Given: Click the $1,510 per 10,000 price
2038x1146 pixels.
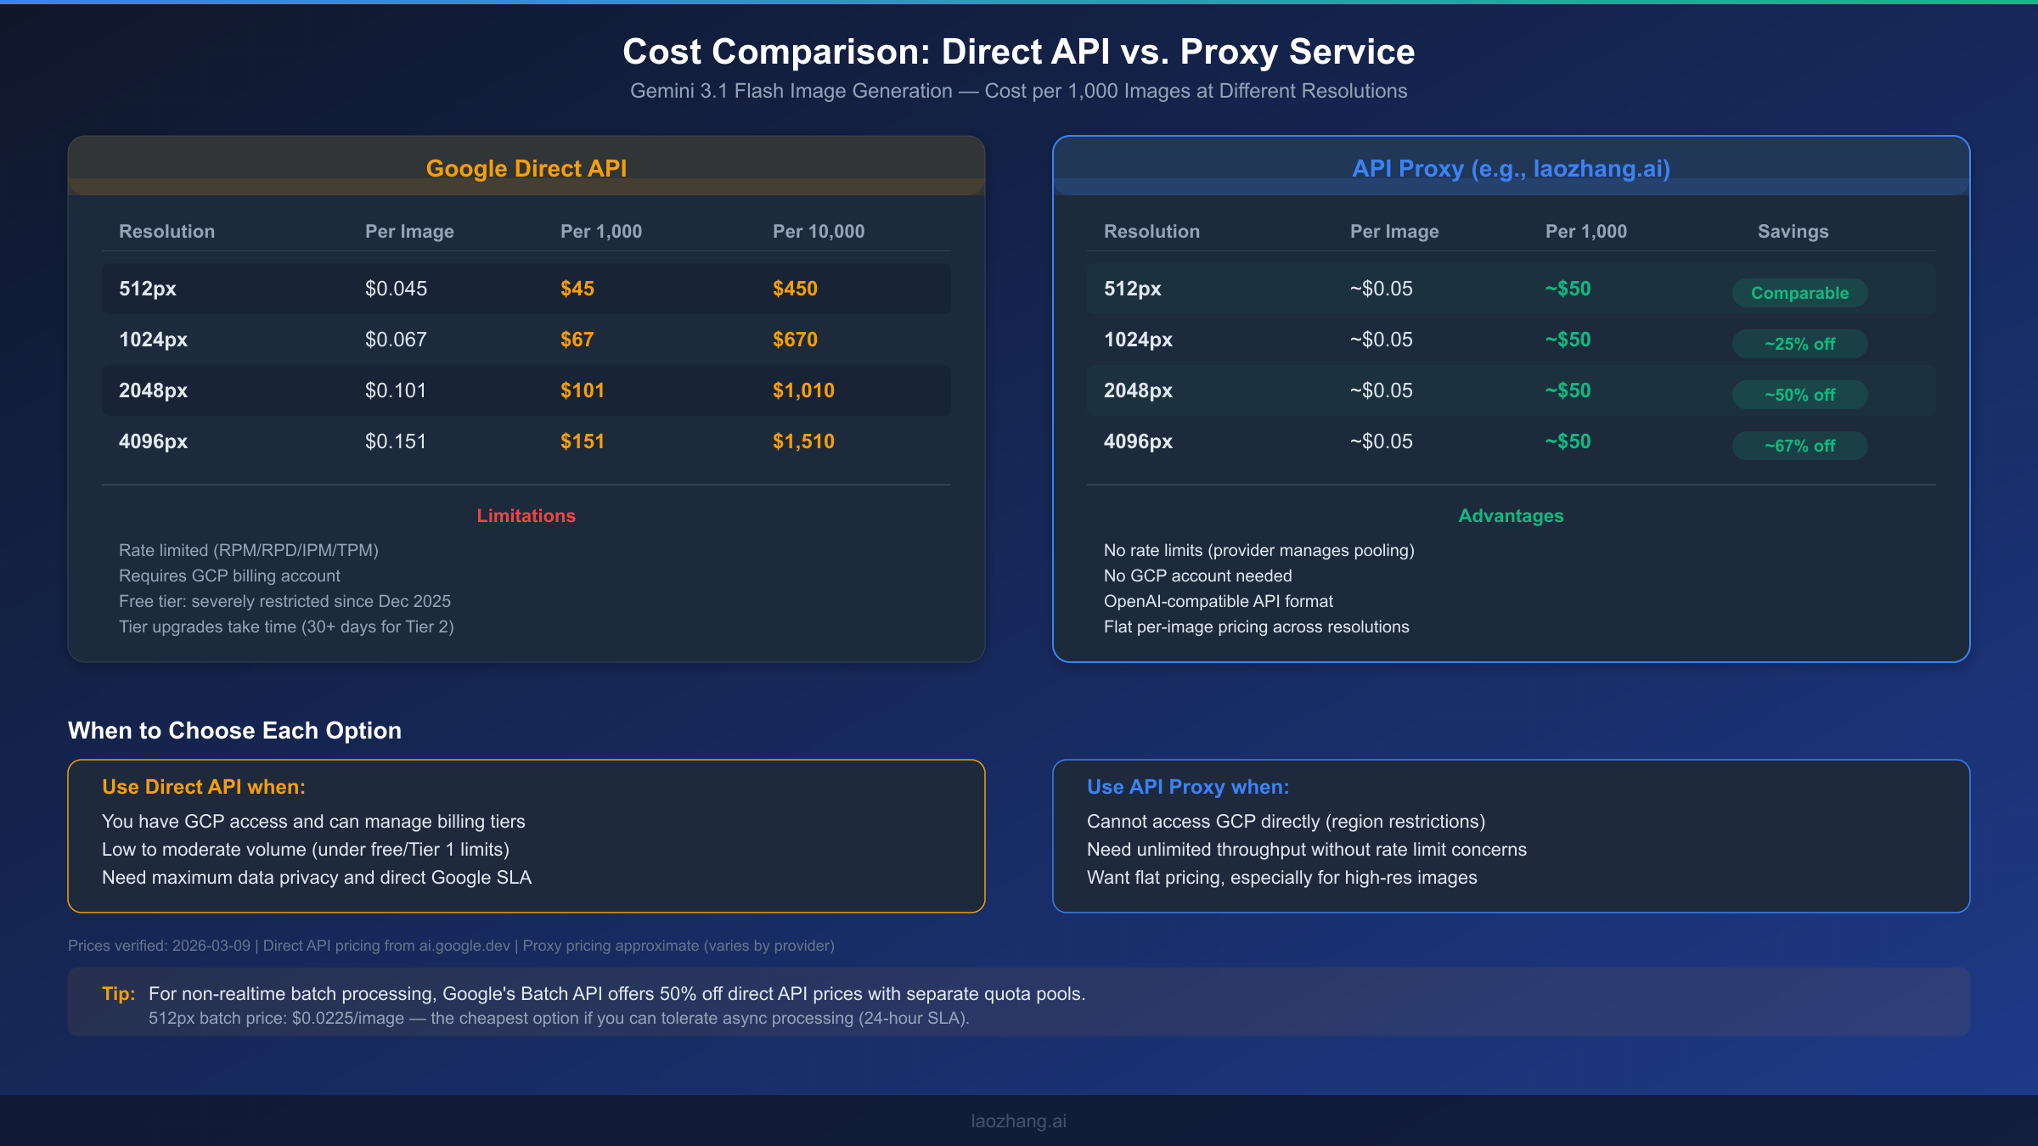Looking at the screenshot, I should (x=803, y=441).
